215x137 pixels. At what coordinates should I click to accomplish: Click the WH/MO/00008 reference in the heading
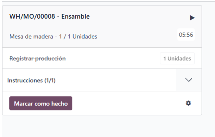tap(32, 17)
